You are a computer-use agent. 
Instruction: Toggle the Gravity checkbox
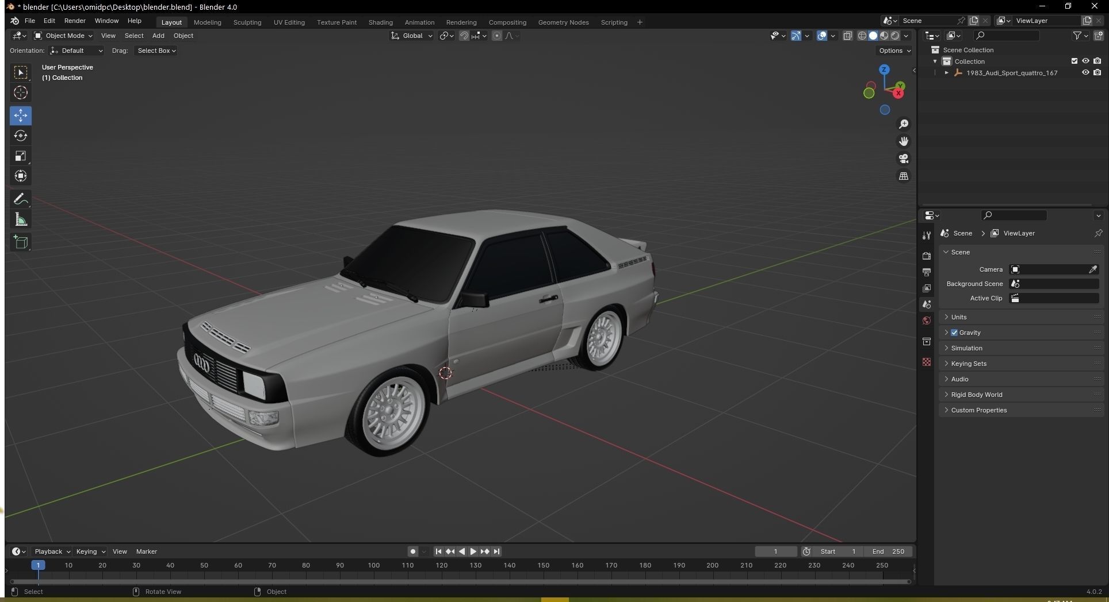point(954,333)
